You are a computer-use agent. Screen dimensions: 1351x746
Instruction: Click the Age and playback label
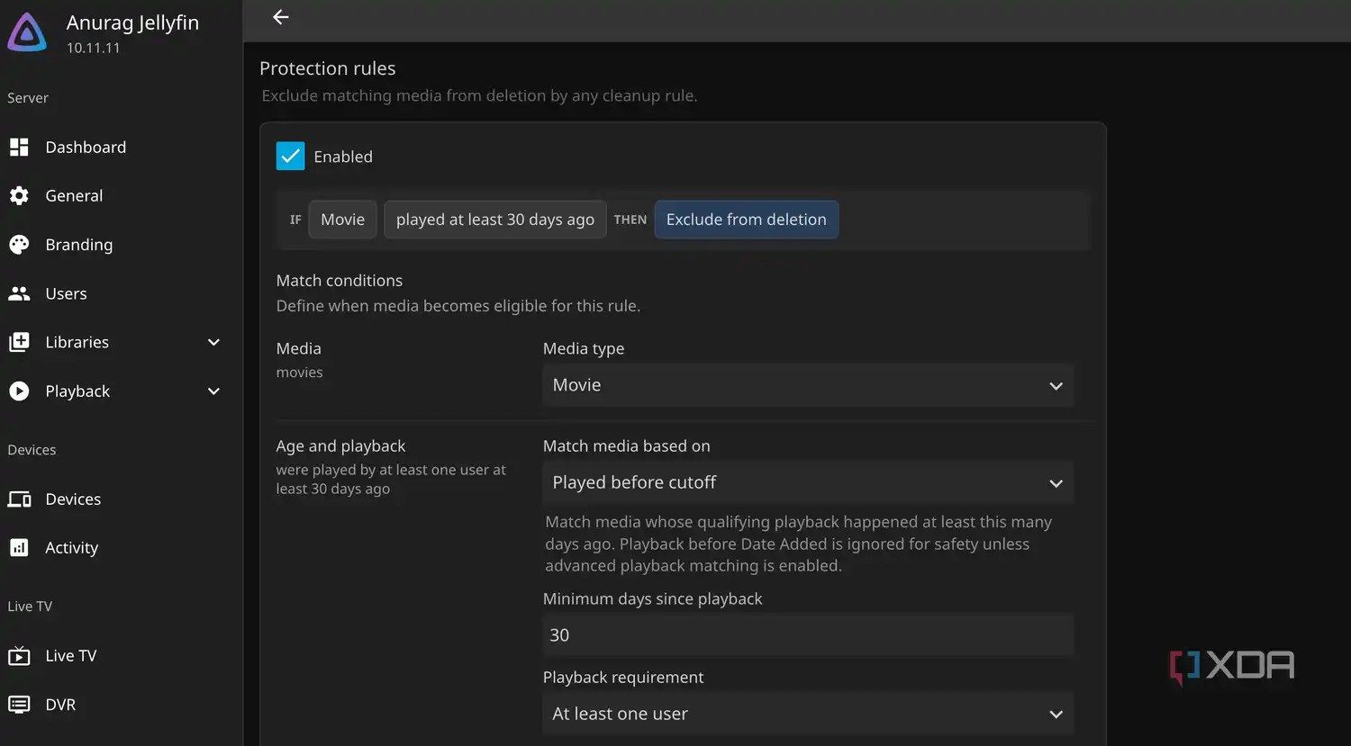pyautogui.click(x=340, y=446)
